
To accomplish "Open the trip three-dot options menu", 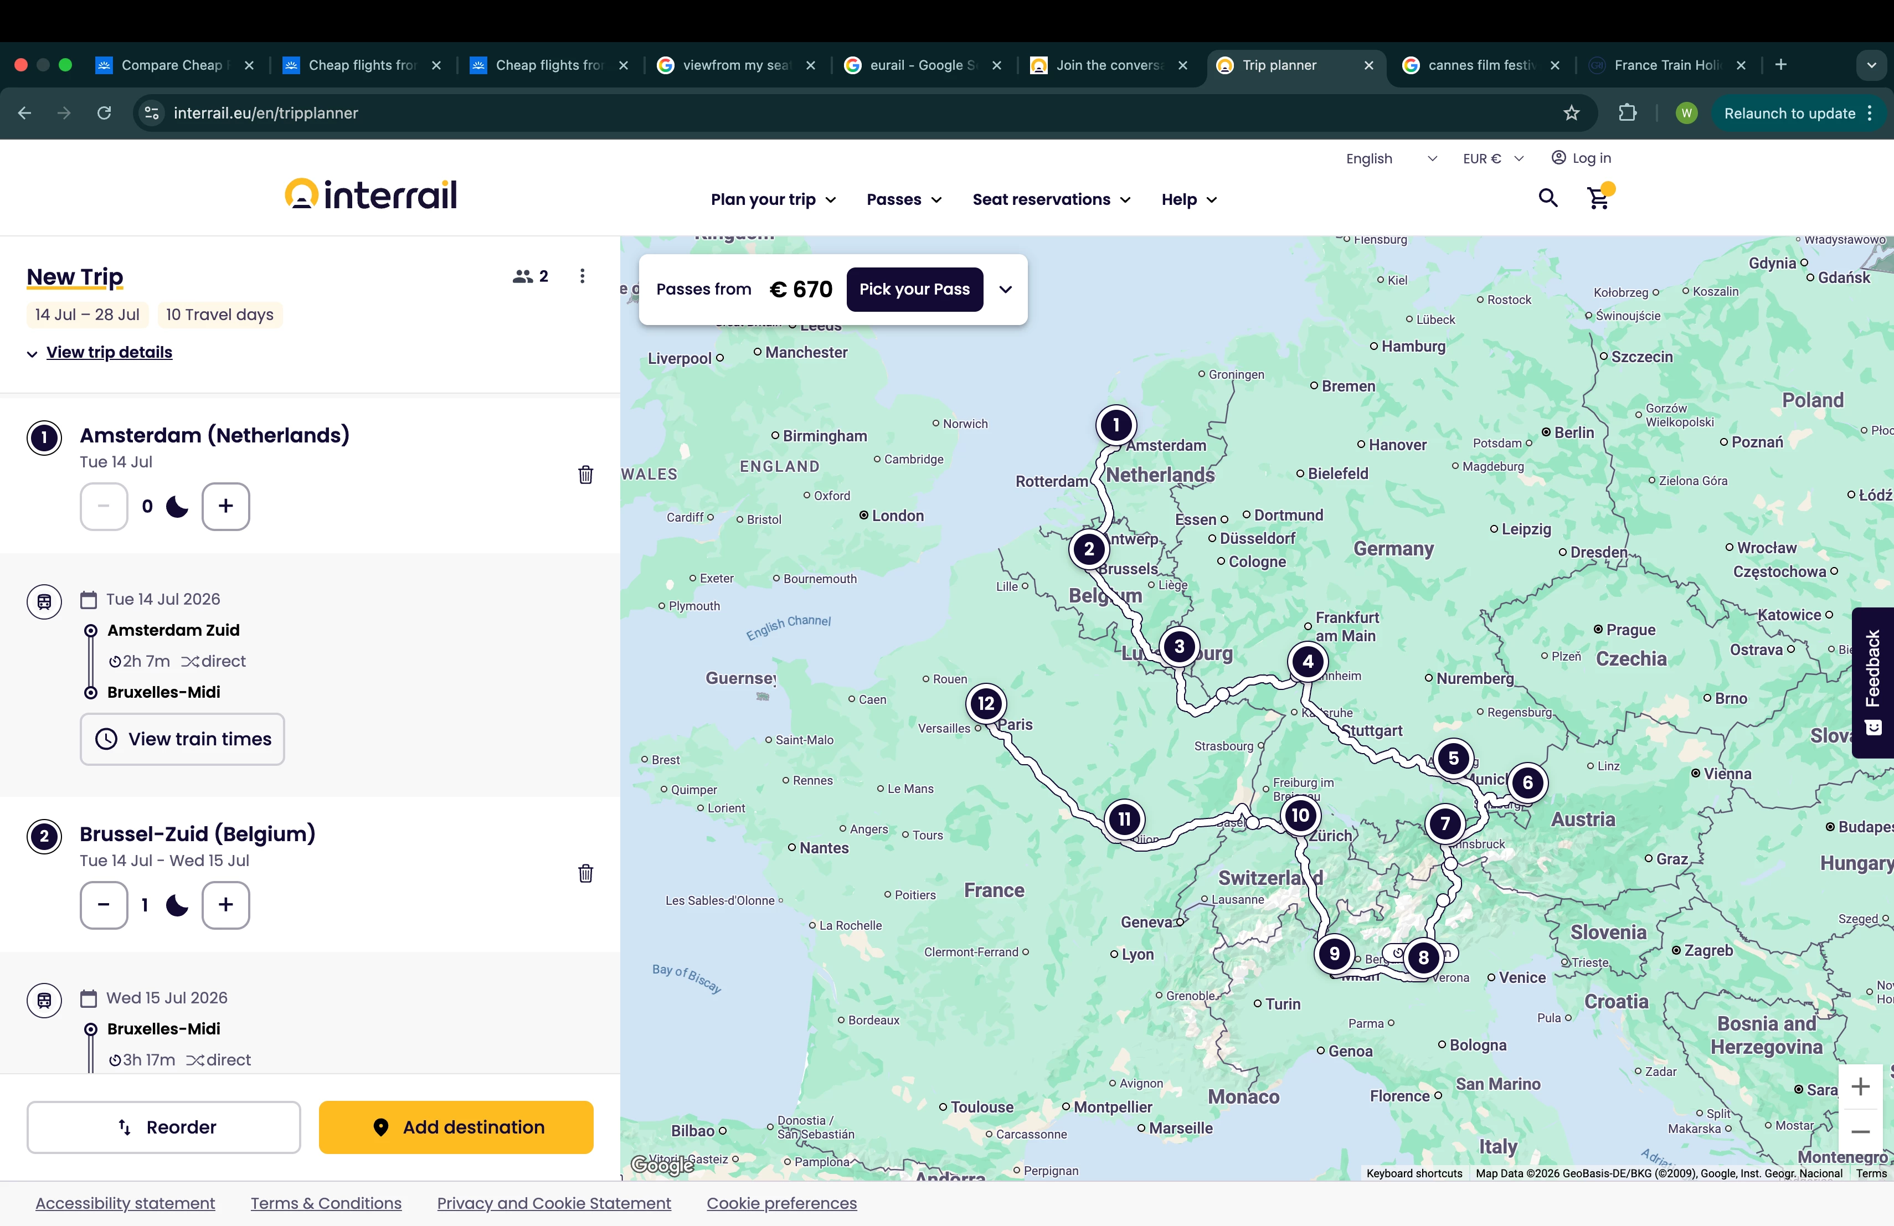I will (x=583, y=276).
